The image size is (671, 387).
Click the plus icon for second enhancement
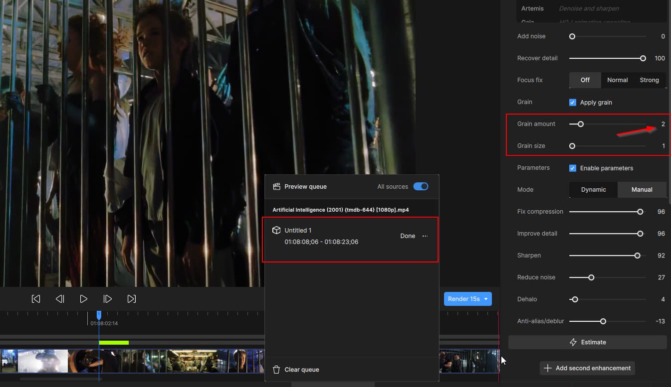tap(548, 368)
